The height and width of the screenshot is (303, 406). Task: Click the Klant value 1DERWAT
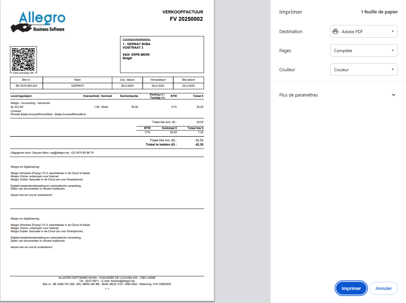point(77,86)
